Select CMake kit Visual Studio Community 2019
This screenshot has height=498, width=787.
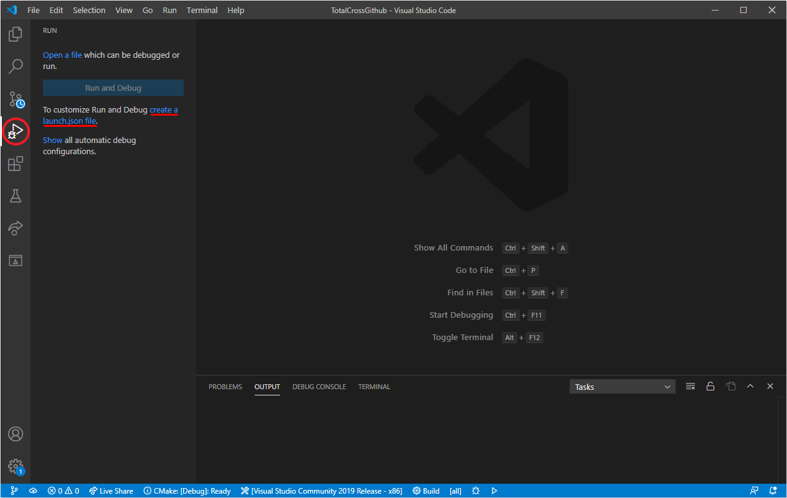point(321,491)
